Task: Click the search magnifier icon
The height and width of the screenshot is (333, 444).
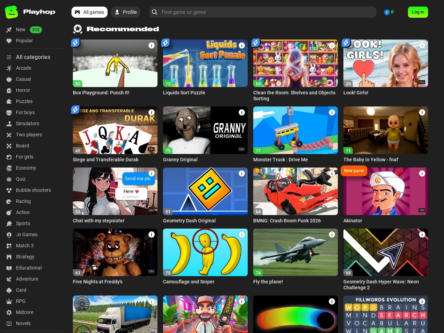Action: 155,12
